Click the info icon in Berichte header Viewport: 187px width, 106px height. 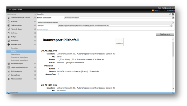[x=170, y=14]
